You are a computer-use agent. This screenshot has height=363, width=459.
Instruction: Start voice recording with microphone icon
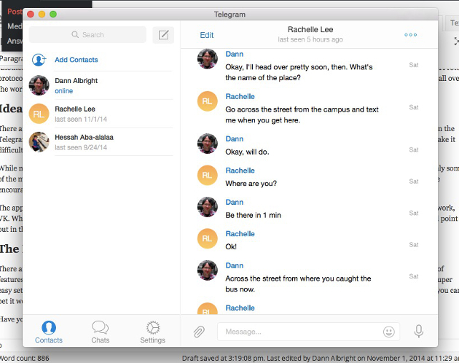coord(419,332)
